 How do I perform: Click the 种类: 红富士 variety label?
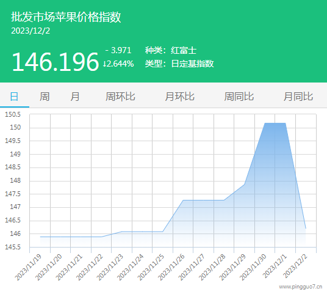click(x=171, y=50)
